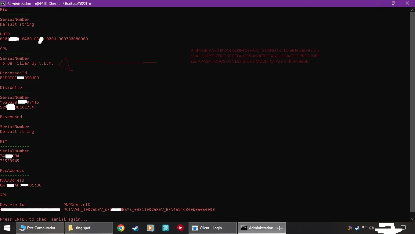Click the 'MACAddress' column label
This screenshot has height=234, width=415.
12,180
